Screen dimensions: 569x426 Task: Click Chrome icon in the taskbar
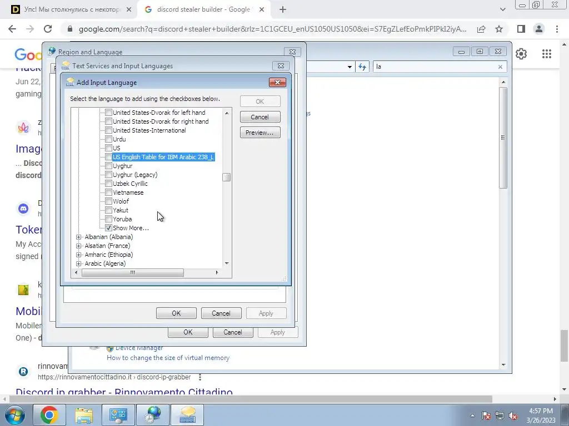click(49, 415)
